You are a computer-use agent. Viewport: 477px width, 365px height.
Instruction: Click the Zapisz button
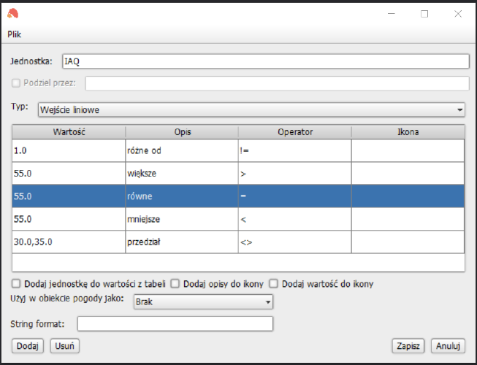tap(408, 346)
